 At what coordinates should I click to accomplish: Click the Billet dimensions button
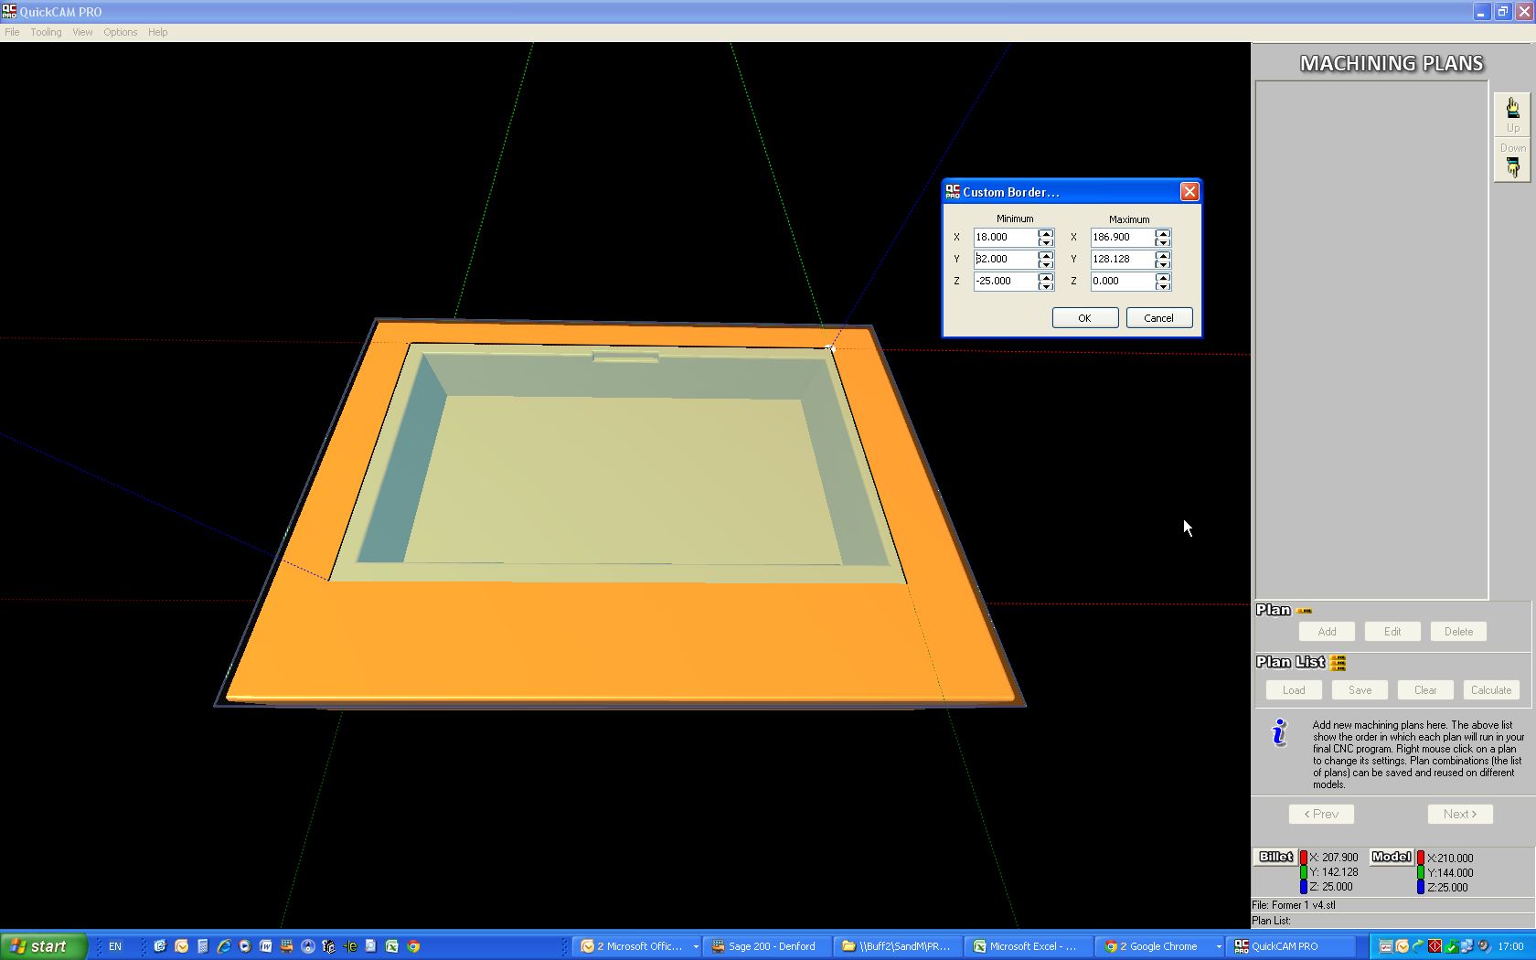pos(1275,857)
